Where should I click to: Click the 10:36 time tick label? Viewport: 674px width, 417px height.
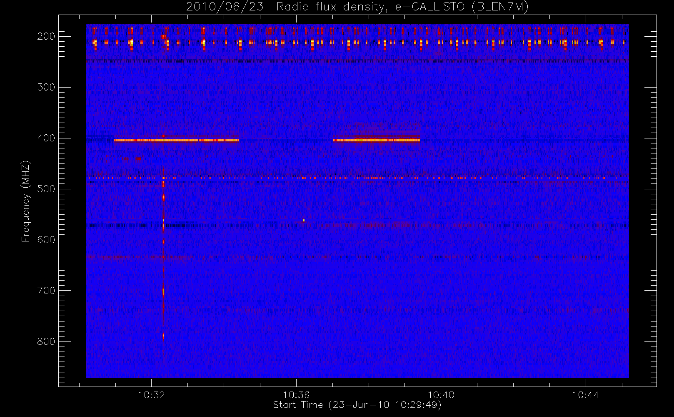[296, 394]
